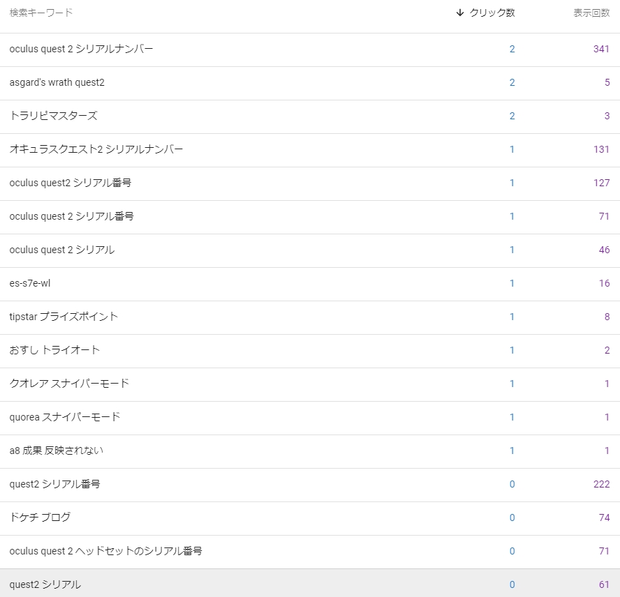
Task: Click the highlighted quest2 シリアル row
Action: tap(310, 583)
